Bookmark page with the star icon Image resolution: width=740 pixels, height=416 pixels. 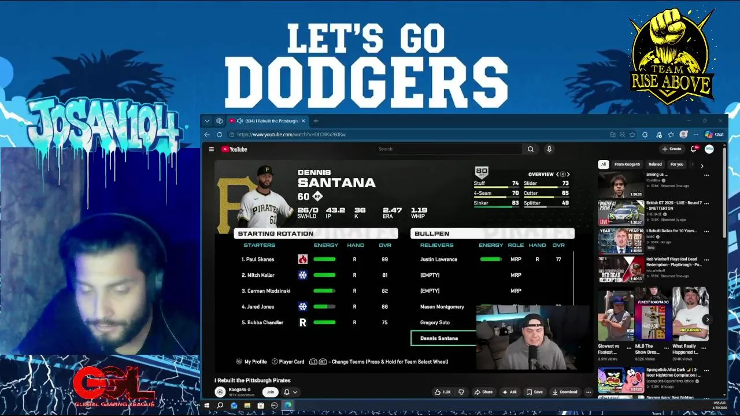tap(632, 135)
